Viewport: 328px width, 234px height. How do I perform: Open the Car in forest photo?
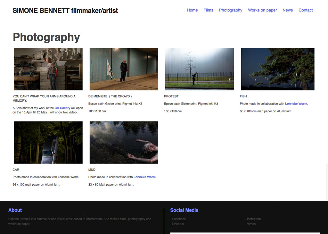48,142
